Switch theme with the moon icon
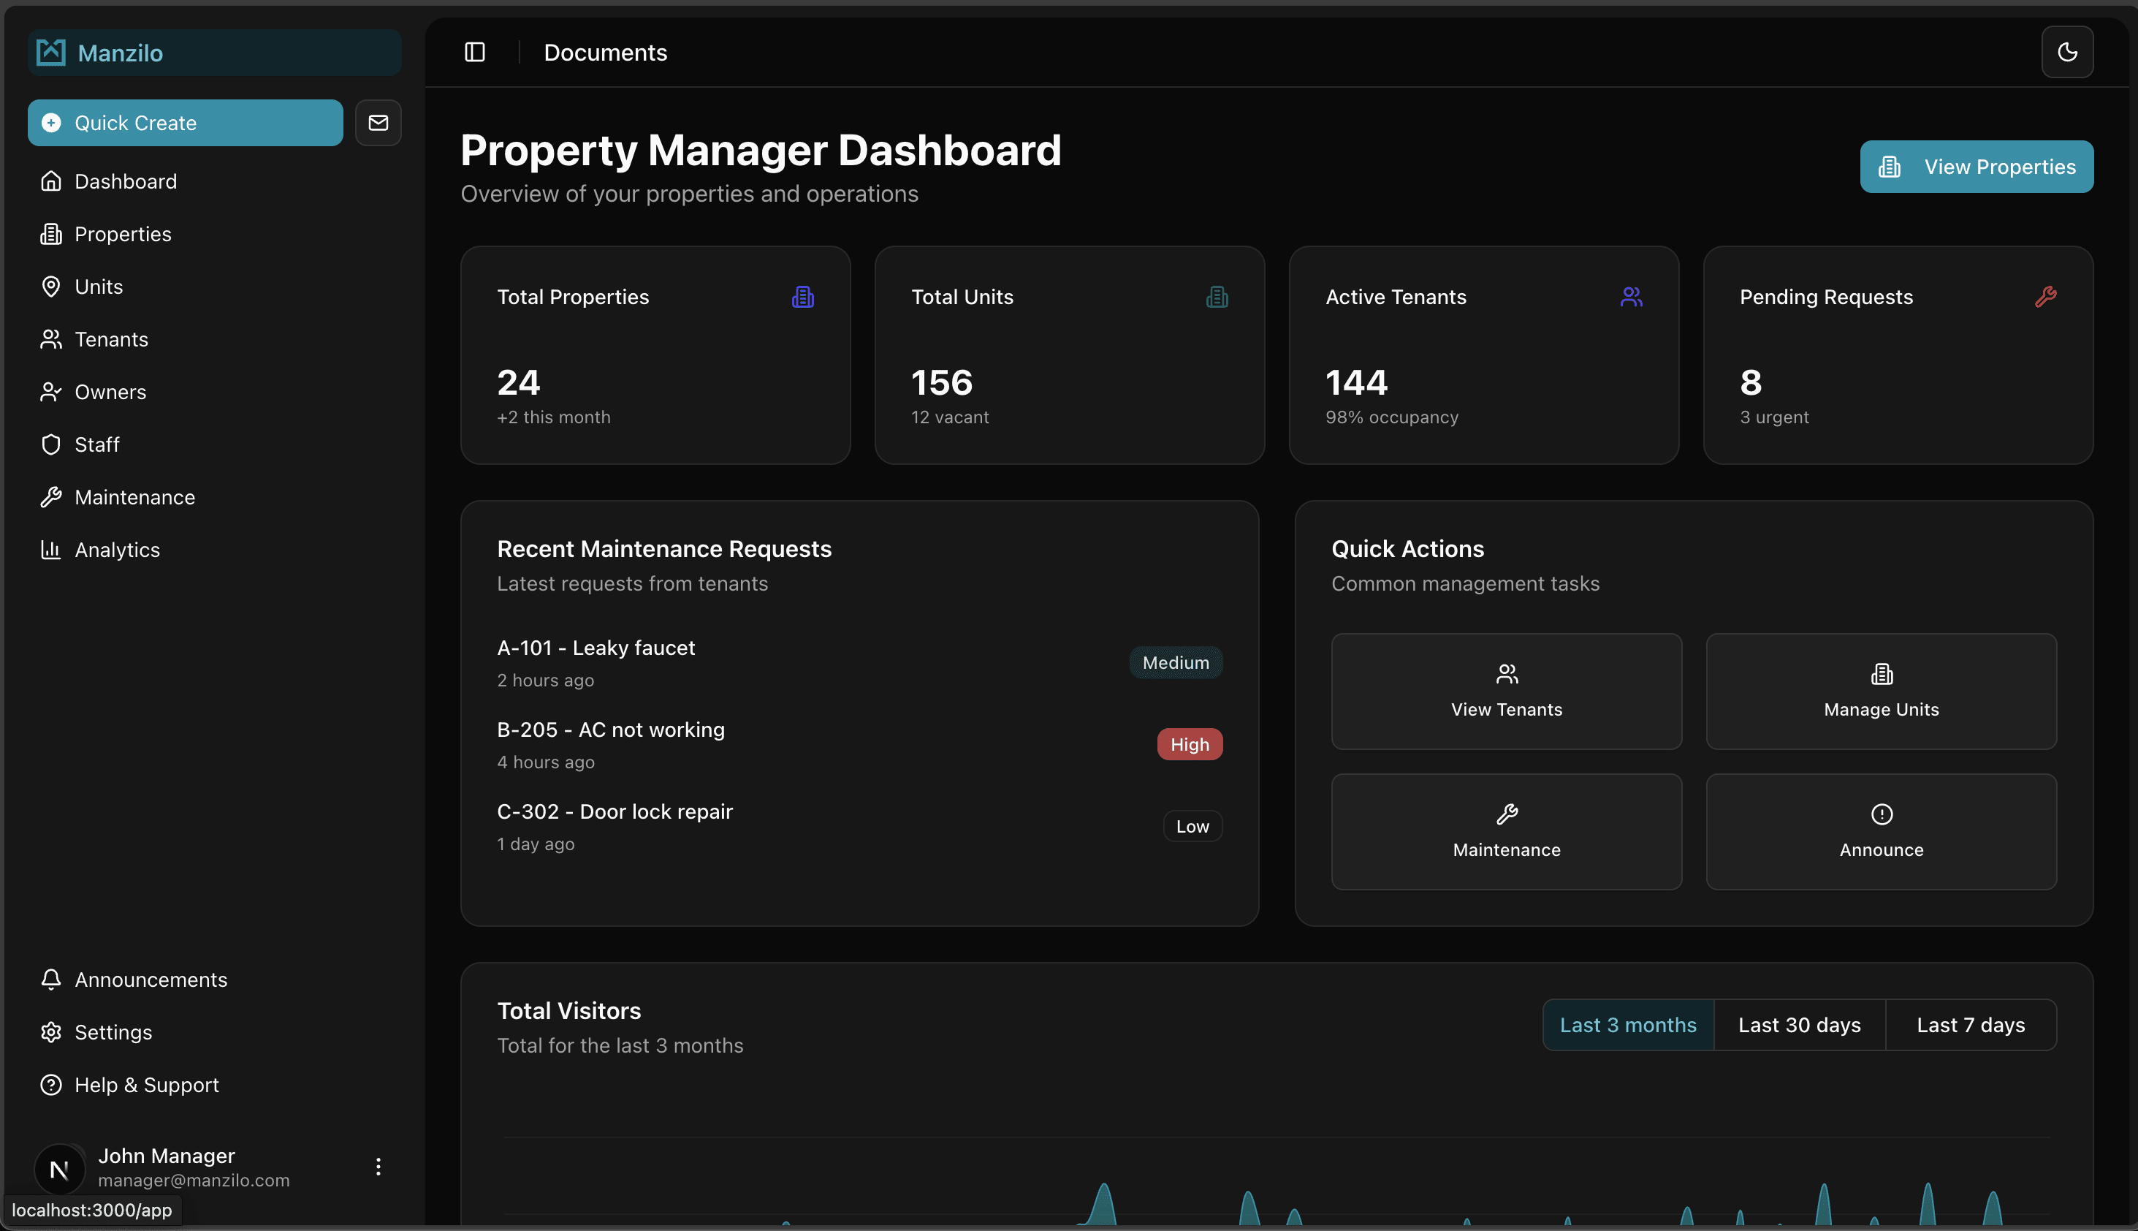This screenshot has height=1231, width=2138. pyautogui.click(x=2067, y=53)
